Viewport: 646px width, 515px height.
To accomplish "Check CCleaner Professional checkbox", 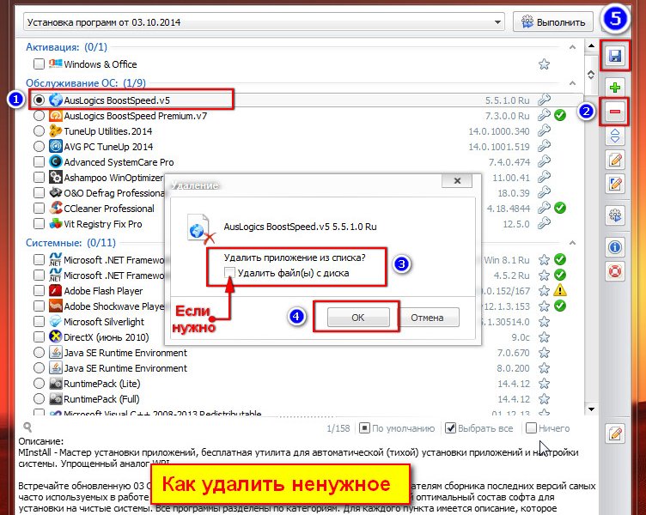I will point(39,209).
